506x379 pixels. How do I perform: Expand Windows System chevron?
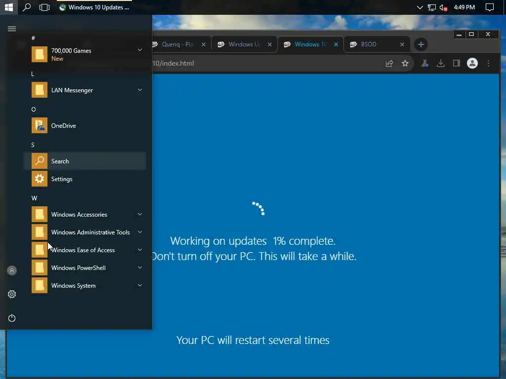140,286
